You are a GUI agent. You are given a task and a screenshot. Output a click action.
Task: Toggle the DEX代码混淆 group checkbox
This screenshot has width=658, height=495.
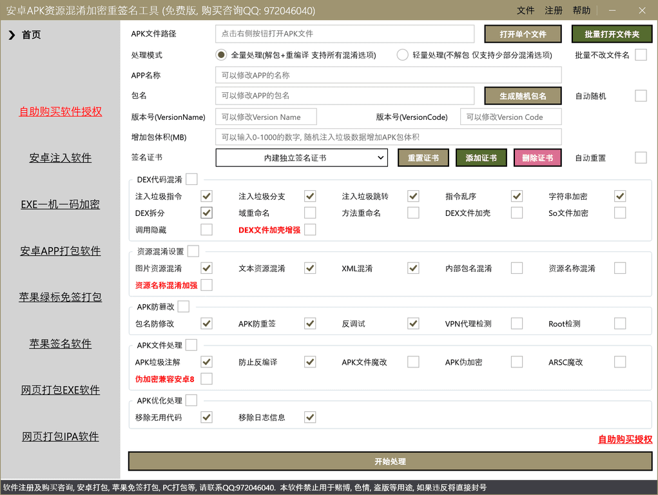[x=191, y=179]
